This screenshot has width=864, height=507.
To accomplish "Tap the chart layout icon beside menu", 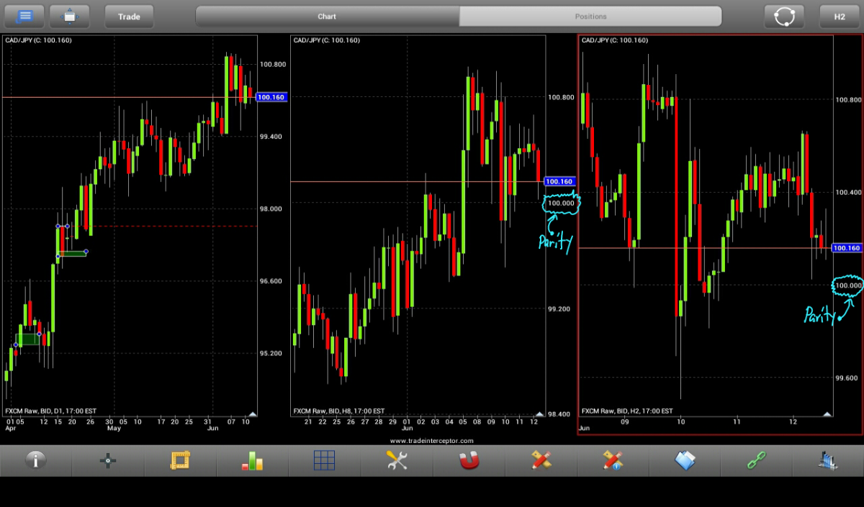I will point(70,16).
